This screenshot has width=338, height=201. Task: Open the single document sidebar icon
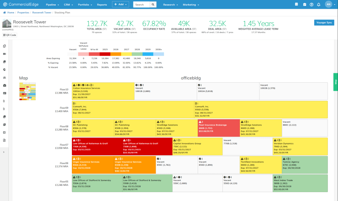(4, 140)
